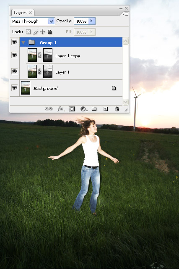The width and height of the screenshot is (179, 269).
Task: Create a new group folder icon
Action: pyautogui.click(x=94, y=108)
